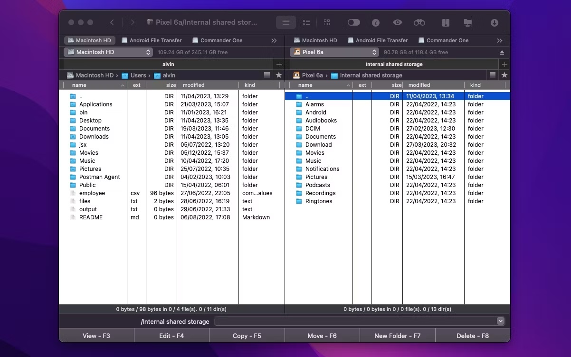Open the Pixel 6a drive dropdown
The width and height of the screenshot is (571, 357).
point(334,52)
